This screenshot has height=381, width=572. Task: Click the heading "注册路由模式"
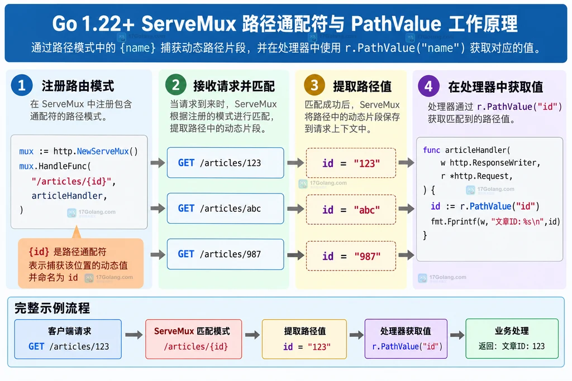[x=78, y=86]
